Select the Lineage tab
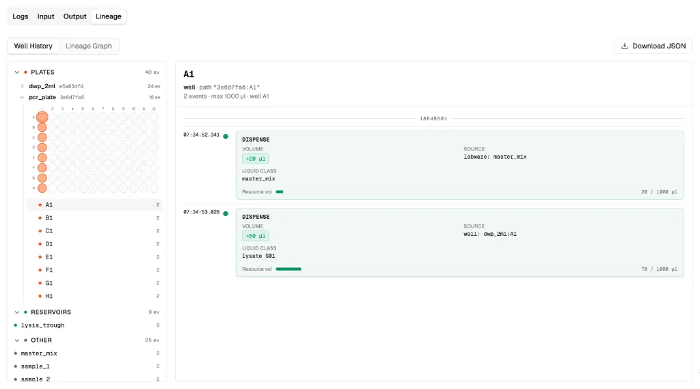 click(x=109, y=16)
